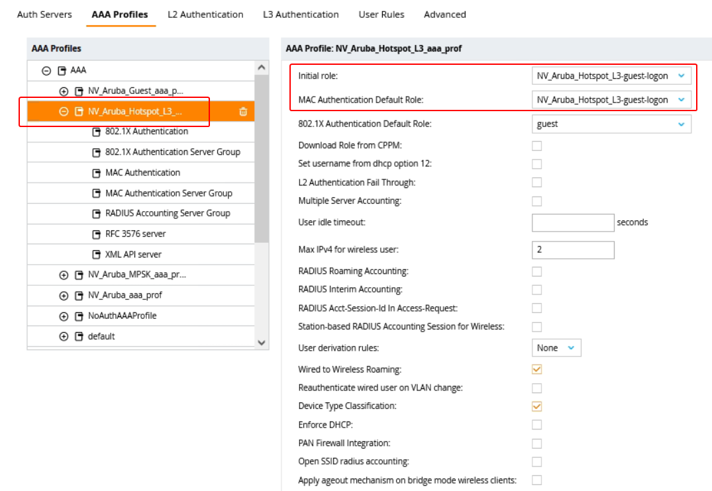Image resolution: width=712 pixels, height=491 pixels.
Task: Click the profile icon beside MAC Authentication
Action: (96, 173)
